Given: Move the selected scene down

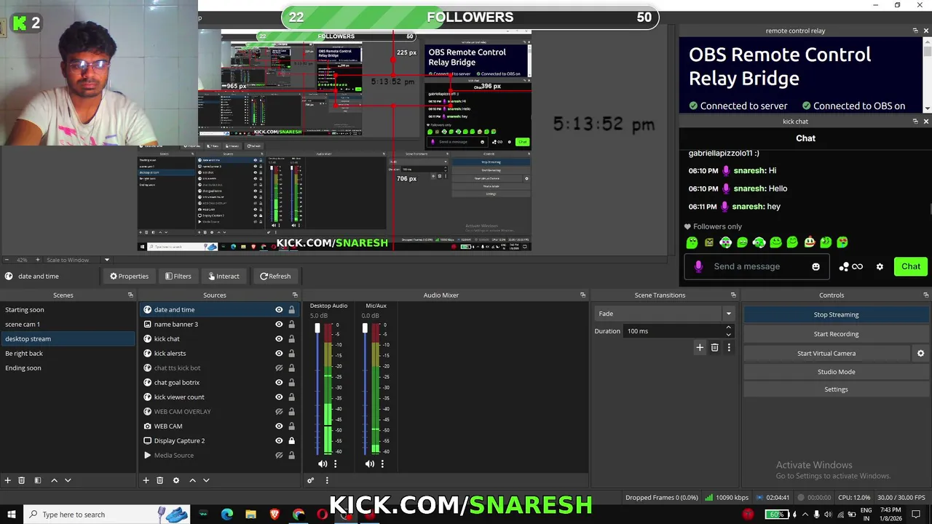Looking at the screenshot, I should (x=68, y=480).
